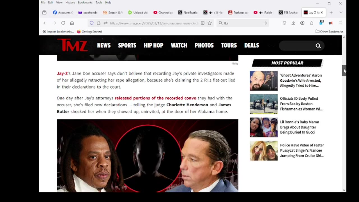The width and height of the screenshot is (359, 202).
Task: Switch to the X Notifications tab
Action: point(188,13)
